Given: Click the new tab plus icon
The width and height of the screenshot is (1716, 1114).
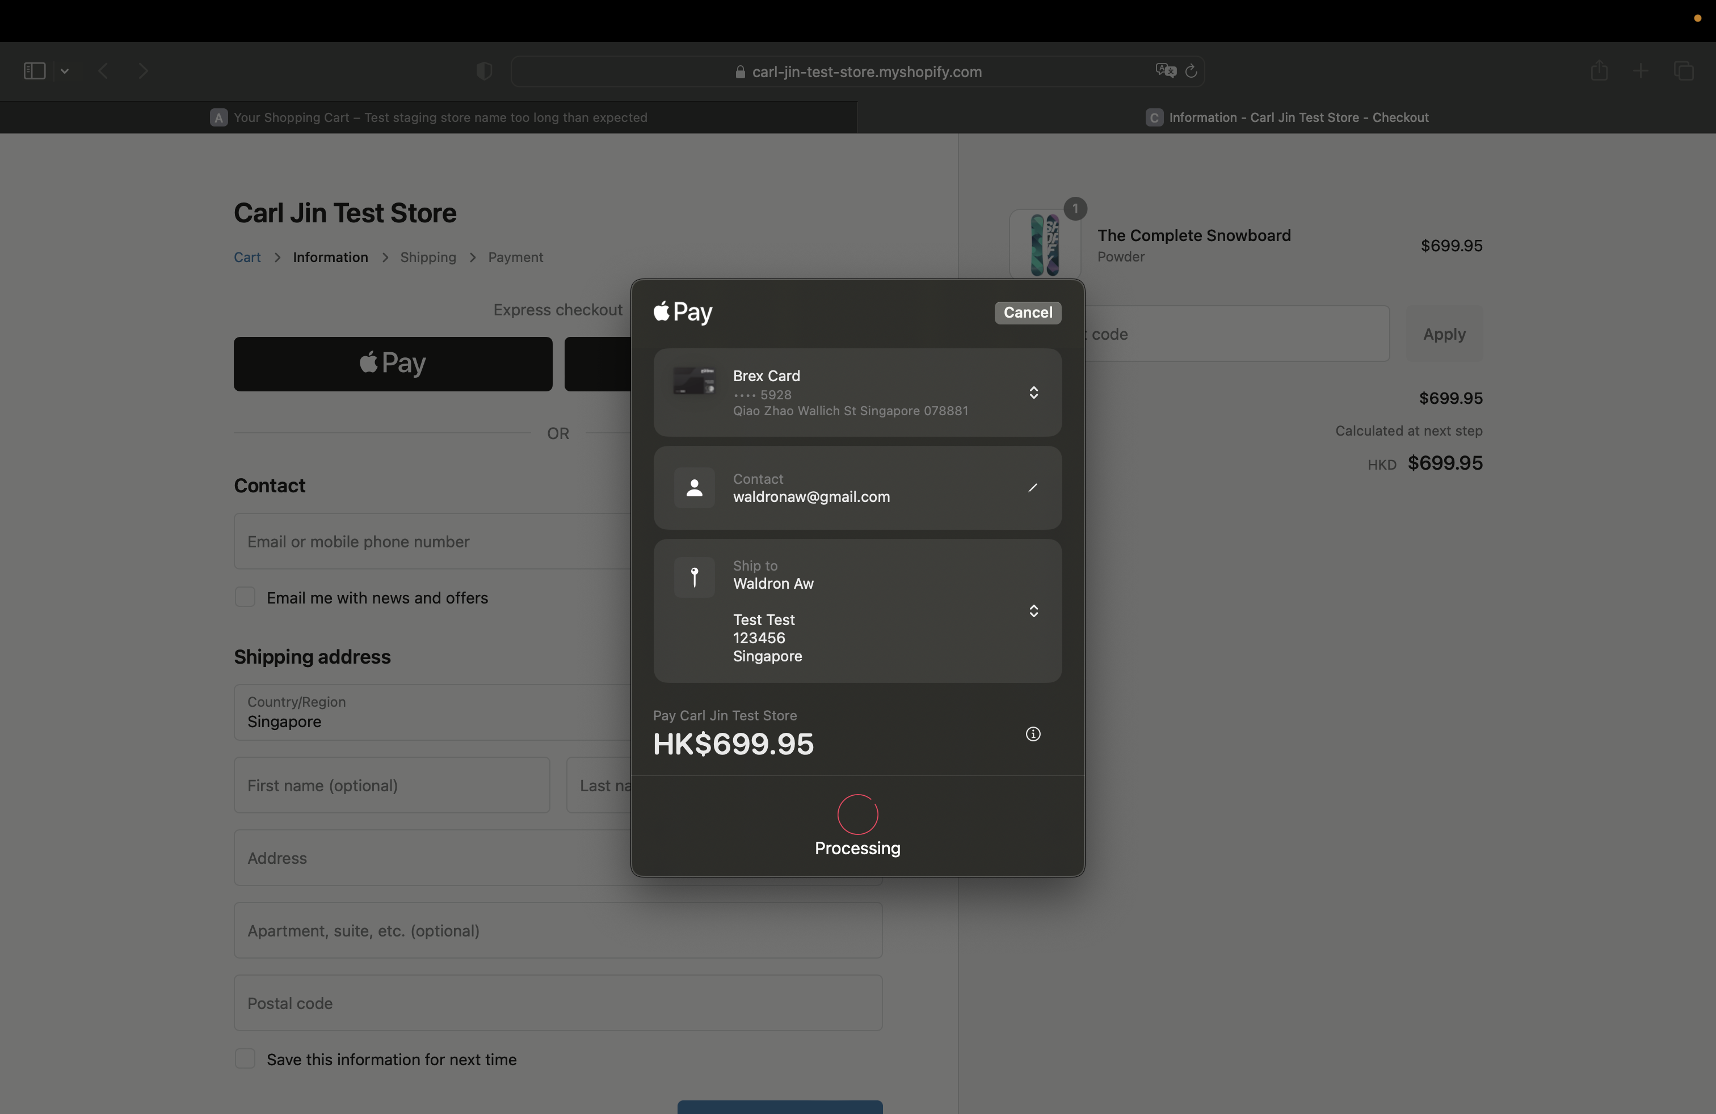Looking at the screenshot, I should coord(1639,70).
